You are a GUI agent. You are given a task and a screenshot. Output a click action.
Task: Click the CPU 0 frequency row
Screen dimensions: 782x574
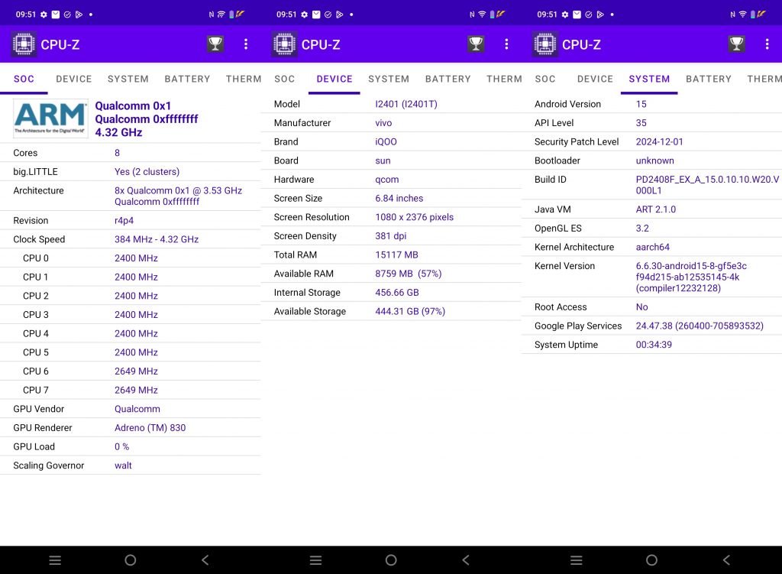[x=130, y=258]
